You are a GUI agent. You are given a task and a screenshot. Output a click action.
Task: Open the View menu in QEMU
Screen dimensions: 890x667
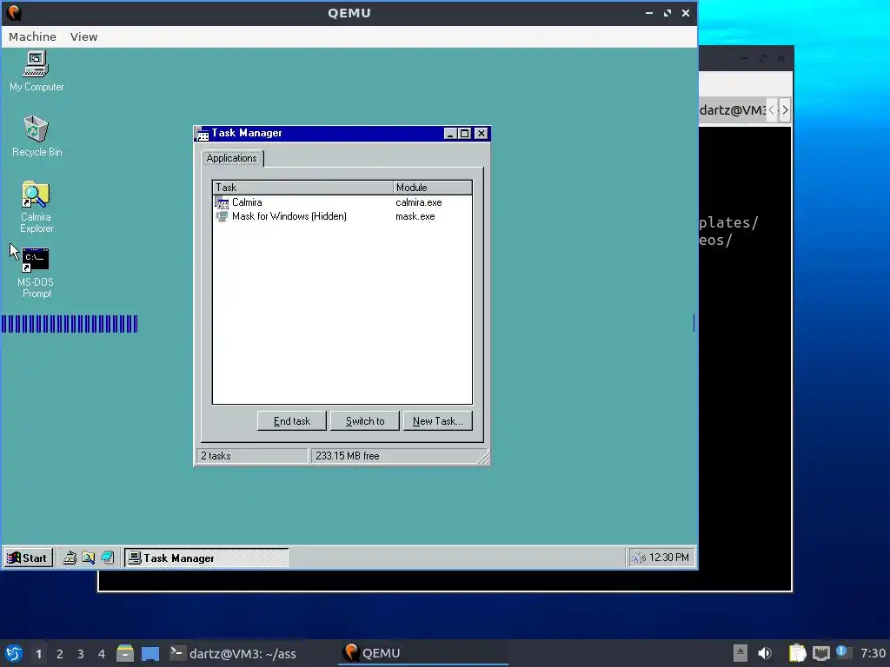pyautogui.click(x=84, y=36)
